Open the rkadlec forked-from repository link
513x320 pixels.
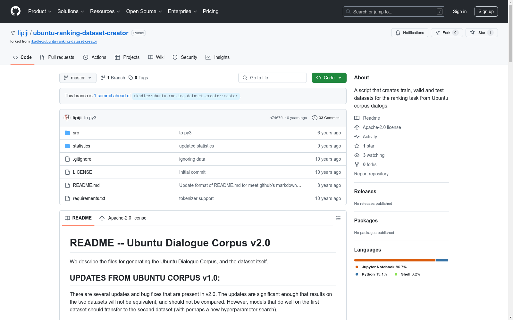pos(64,41)
